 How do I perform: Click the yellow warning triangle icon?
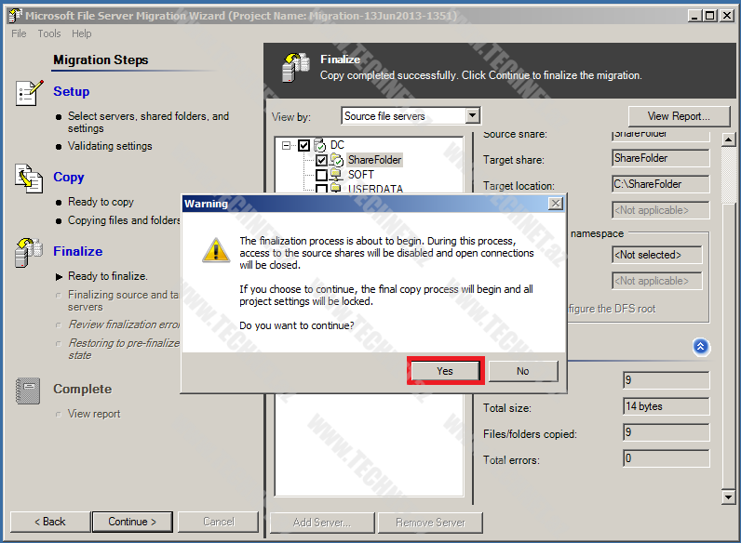click(216, 249)
